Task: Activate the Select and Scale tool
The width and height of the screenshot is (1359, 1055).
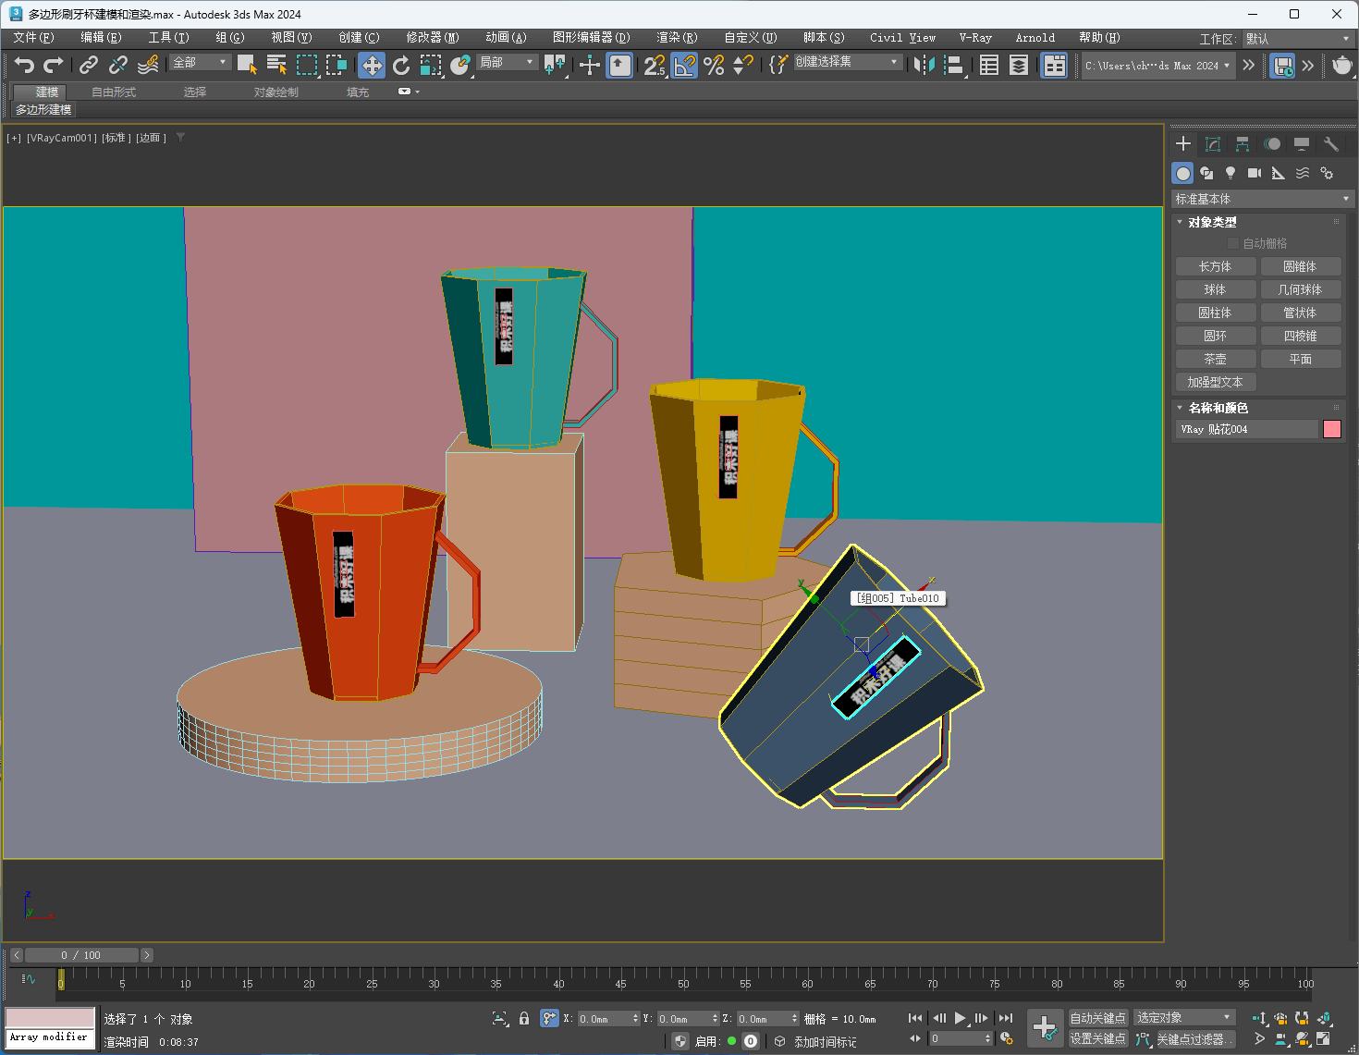Action: coord(431,65)
